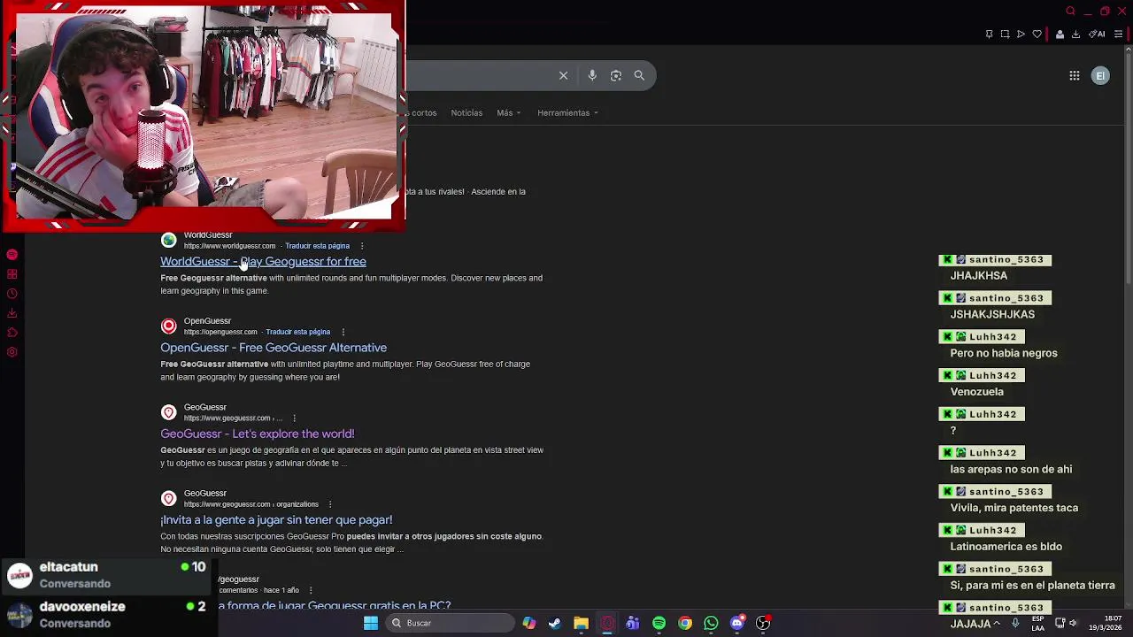Click the WorldGuessr site favicon
The width and height of the screenshot is (1133, 637).
tap(168, 241)
